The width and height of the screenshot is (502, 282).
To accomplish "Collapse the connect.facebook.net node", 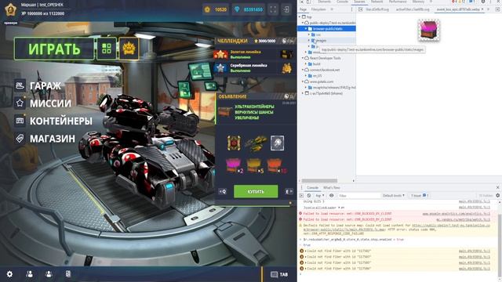I will click(x=303, y=70).
